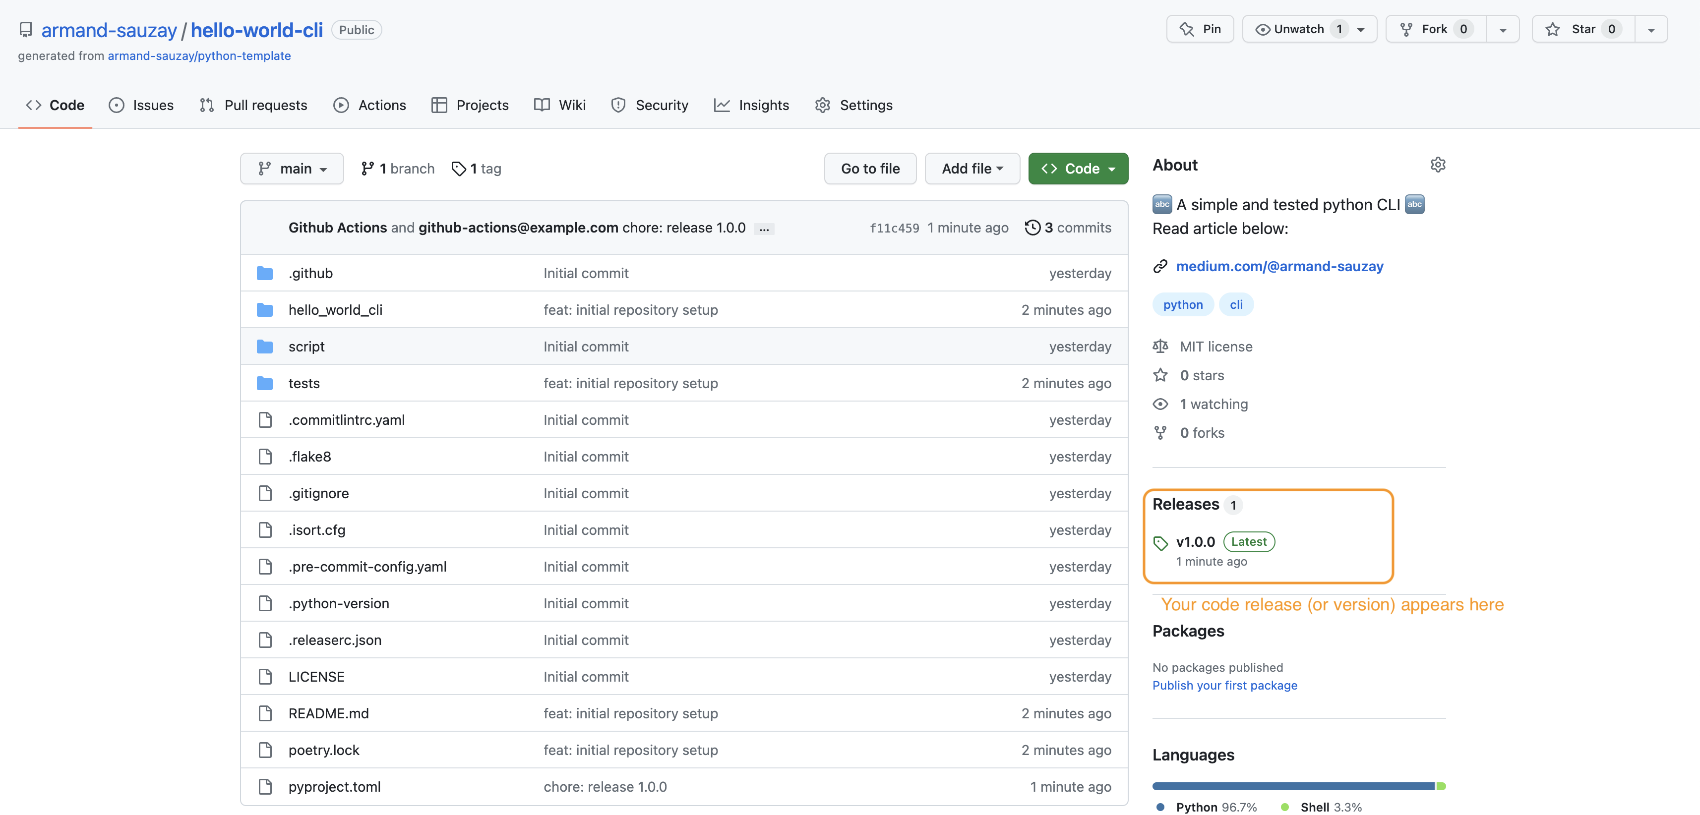Click the Shell 3.3% language label

(x=1321, y=808)
